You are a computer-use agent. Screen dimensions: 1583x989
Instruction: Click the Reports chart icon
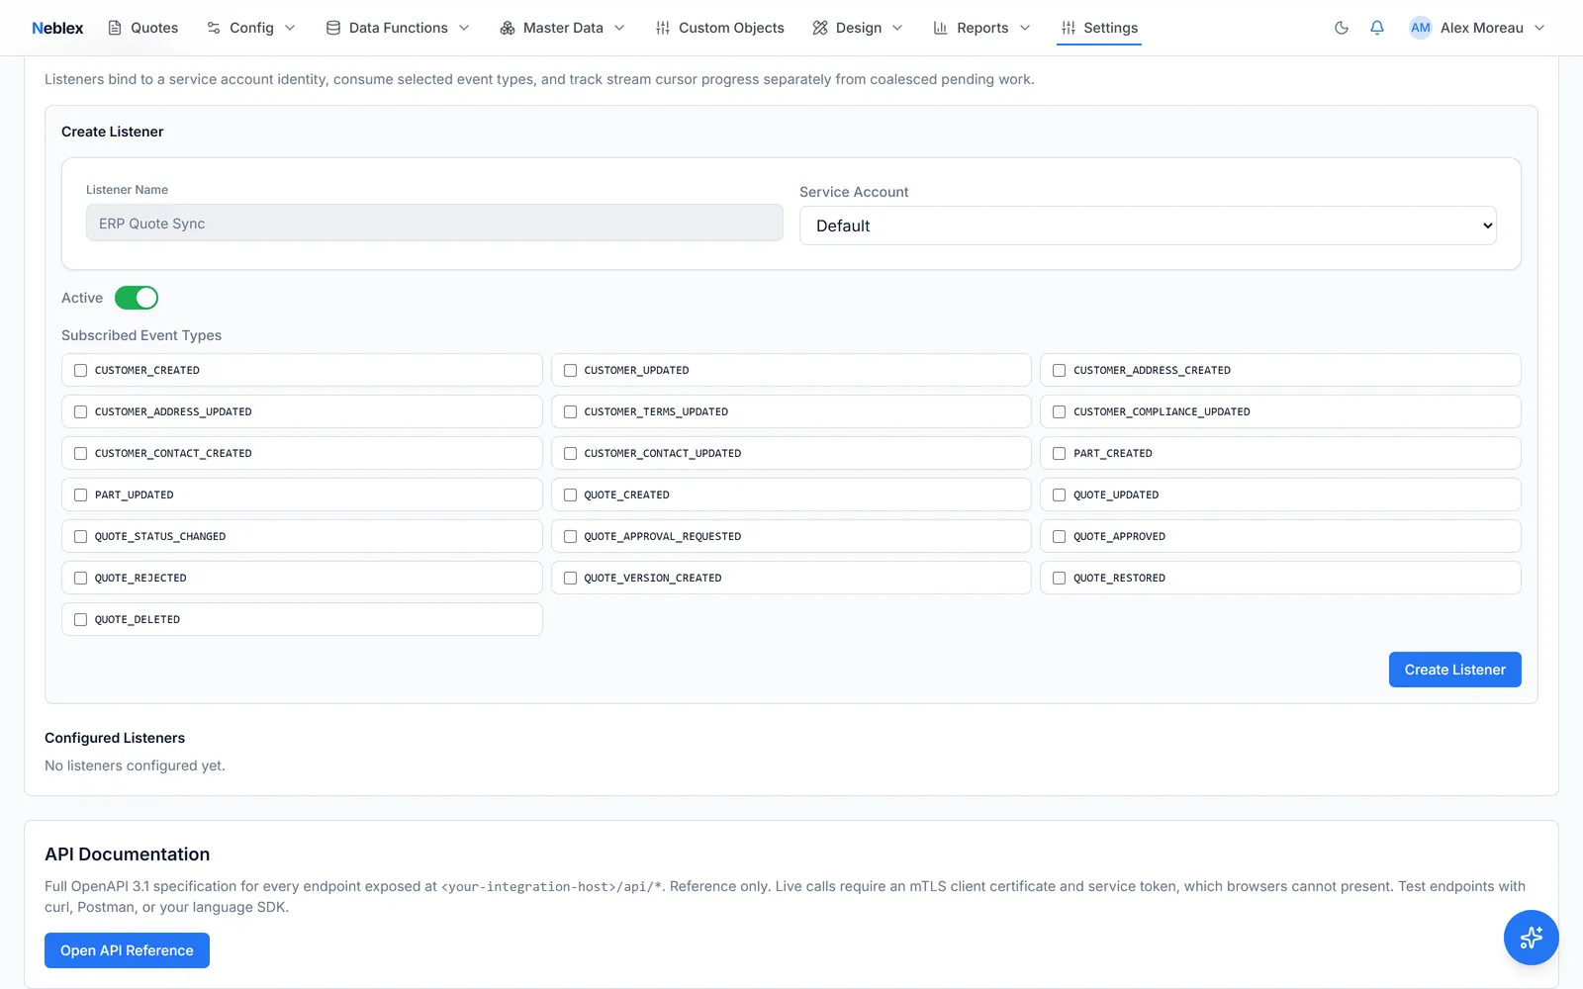[x=941, y=28]
